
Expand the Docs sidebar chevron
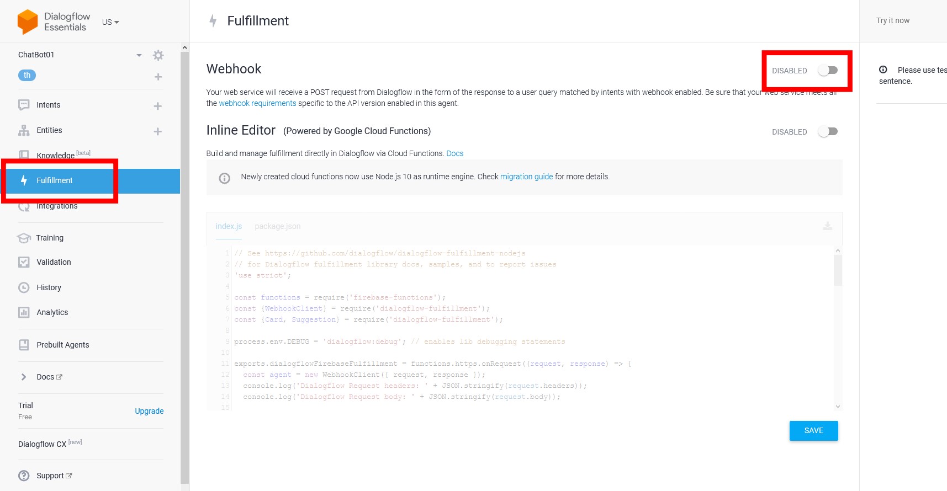pos(24,377)
